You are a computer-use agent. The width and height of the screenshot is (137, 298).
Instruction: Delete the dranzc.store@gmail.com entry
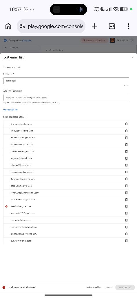pyautogui.click(x=126, y=172)
